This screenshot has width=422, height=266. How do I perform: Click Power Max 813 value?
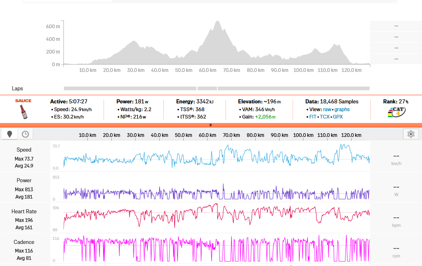click(24, 190)
